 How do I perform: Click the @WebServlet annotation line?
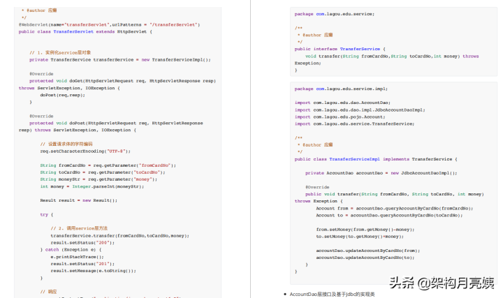tap(109, 24)
